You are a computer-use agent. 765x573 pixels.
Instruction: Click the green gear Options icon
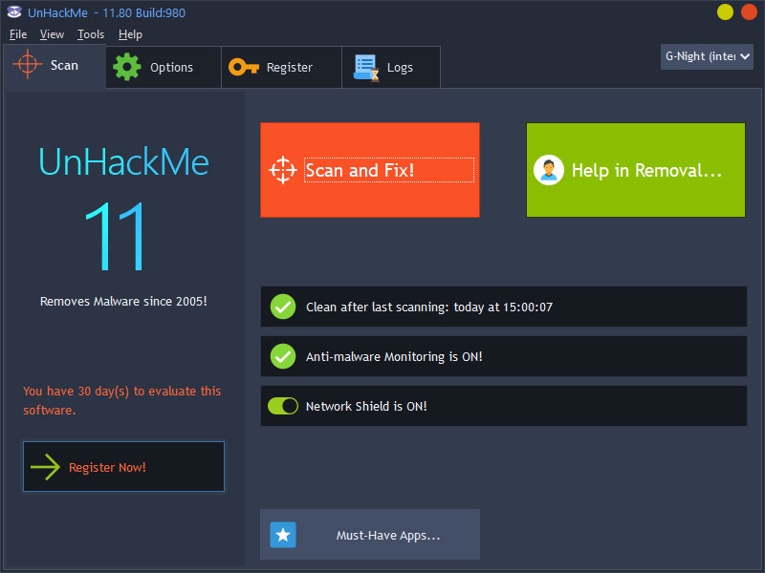127,67
